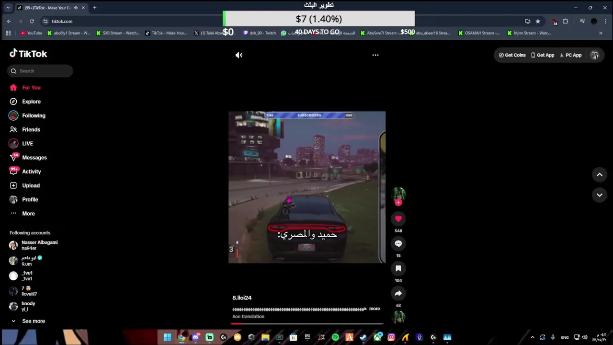The width and height of the screenshot is (613, 345).
Task: Open Spotify from the taskbar
Action: (335, 337)
